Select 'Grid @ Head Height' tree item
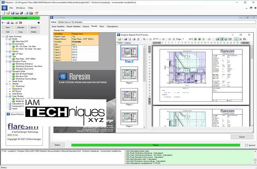257x169 pixels. tap(24, 74)
